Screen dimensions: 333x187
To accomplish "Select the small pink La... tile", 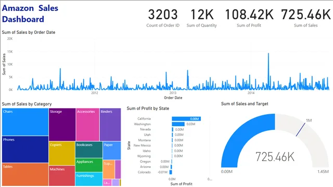I will tap(107, 182).
